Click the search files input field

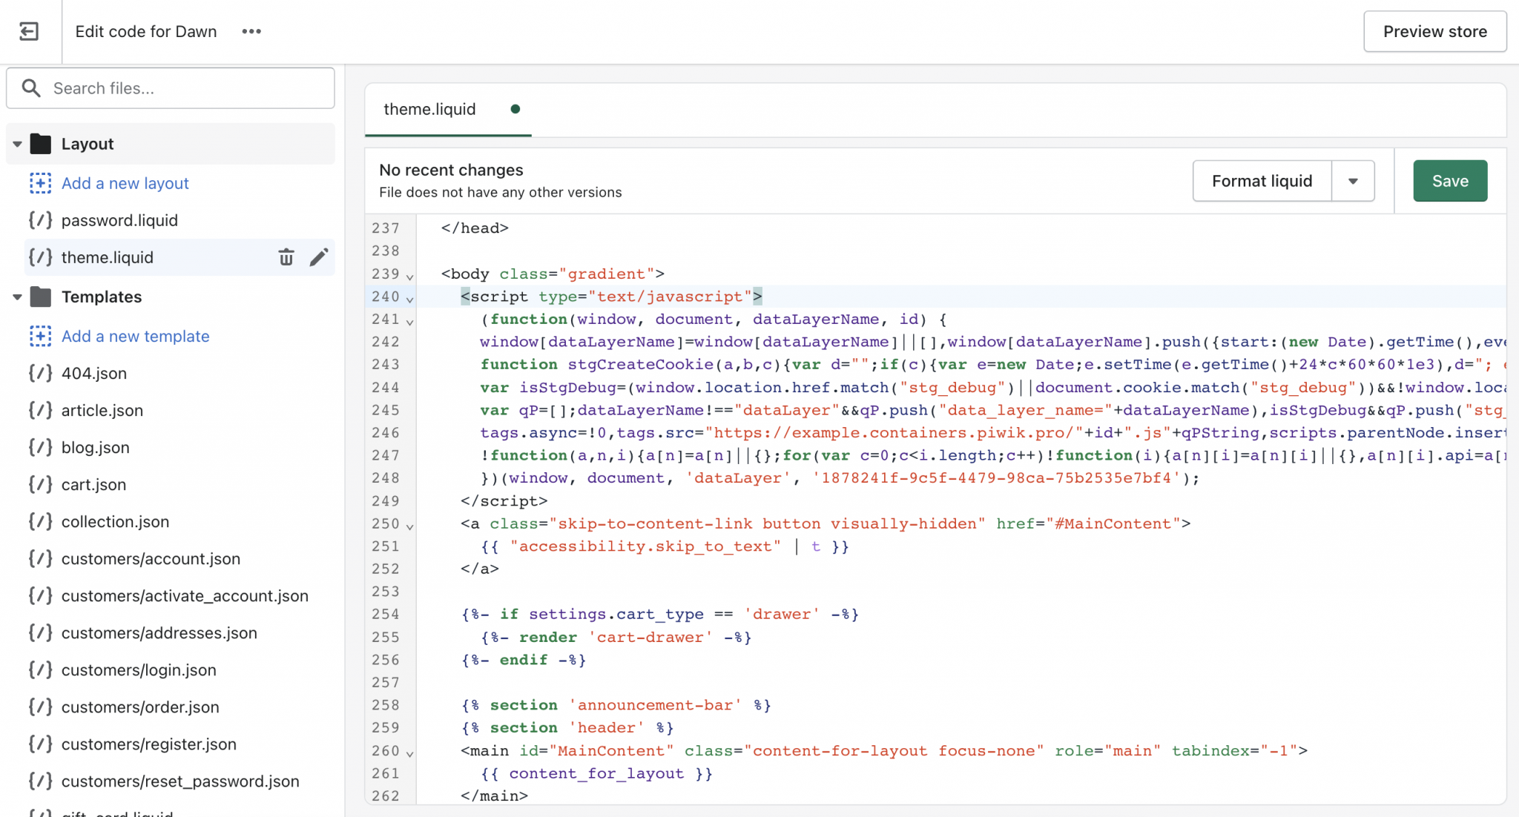pyautogui.click(x=170, y=87)
